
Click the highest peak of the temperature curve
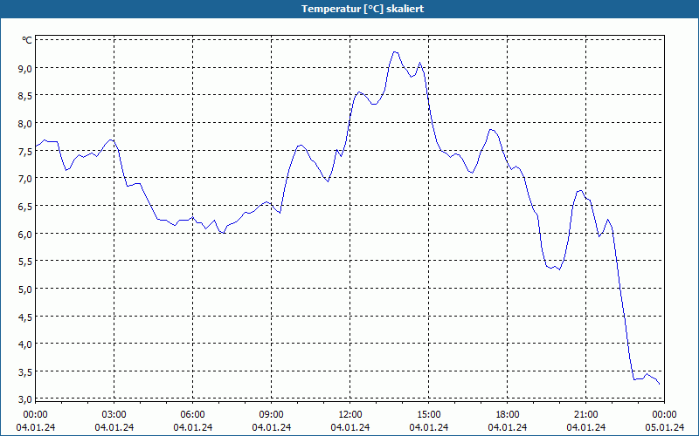click(395, 52)
